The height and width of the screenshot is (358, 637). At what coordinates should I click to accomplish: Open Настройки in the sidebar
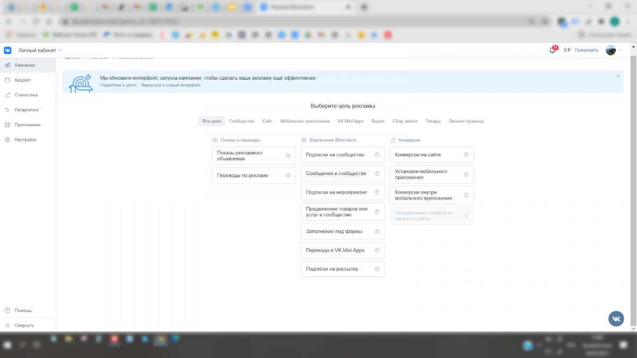click(25, 140)
